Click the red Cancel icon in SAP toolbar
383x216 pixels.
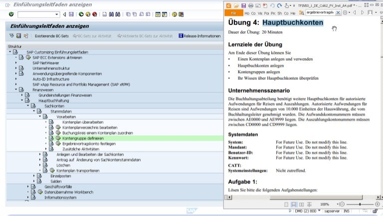[x=95, y=14]
